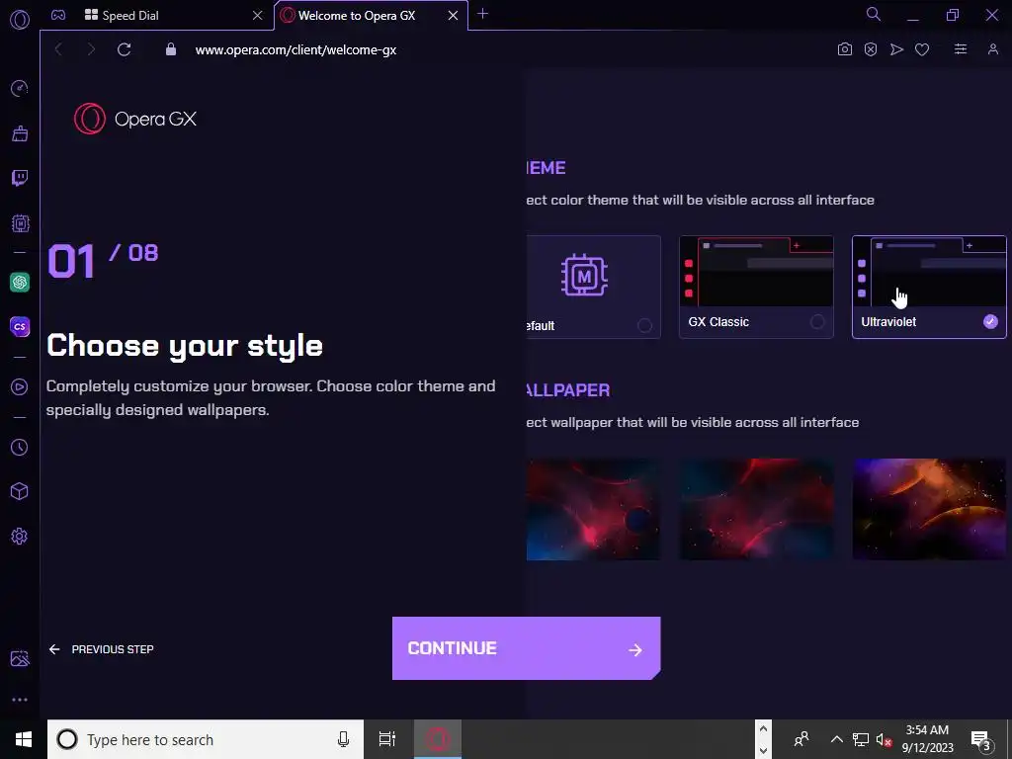
Task: Close the Welcome to Opera GX tab
Action: click(x=453, y=16)
